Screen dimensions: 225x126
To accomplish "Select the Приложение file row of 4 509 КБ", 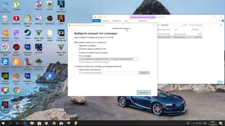I will click(180, 37).
